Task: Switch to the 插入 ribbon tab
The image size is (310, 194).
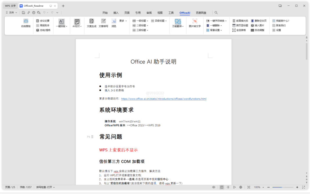Action: pyautogui.click(x=116, y=13)
